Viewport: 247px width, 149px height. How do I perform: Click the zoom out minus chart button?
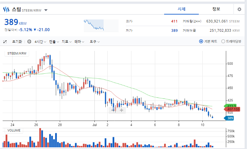pos(113,110)
